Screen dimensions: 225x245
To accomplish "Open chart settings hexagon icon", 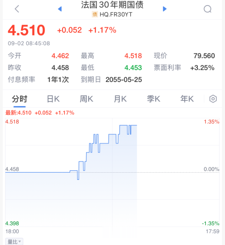I will coord(213,99).
